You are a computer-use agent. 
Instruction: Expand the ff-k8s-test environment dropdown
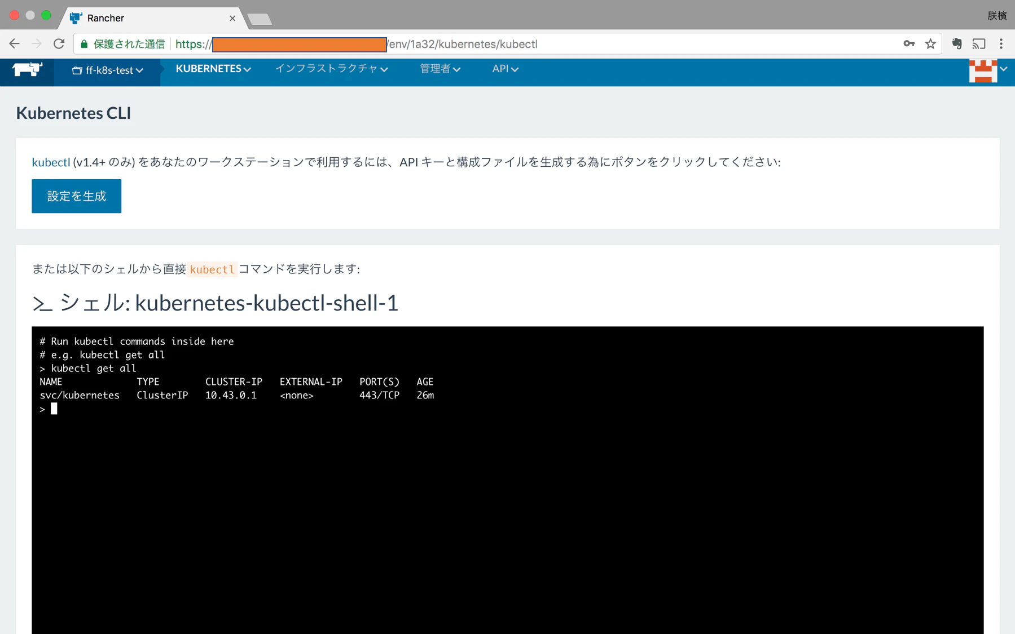click(107, 70)
